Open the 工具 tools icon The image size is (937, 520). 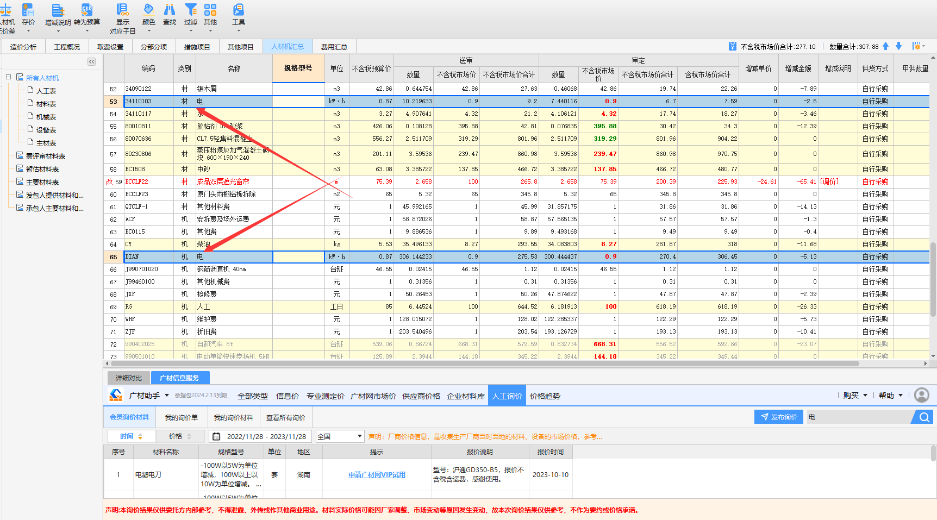tap(239, 10)
